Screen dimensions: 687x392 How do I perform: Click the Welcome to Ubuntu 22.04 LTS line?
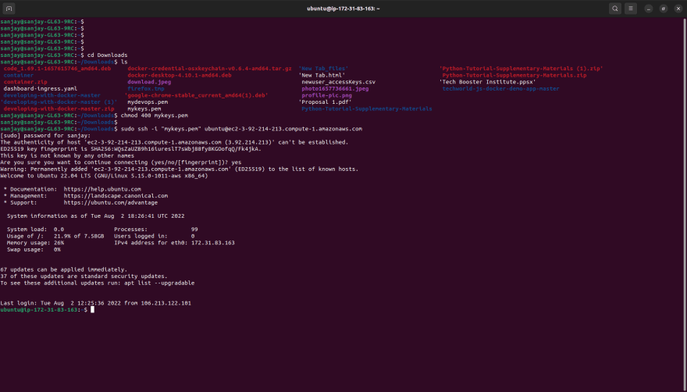[104, 176]
